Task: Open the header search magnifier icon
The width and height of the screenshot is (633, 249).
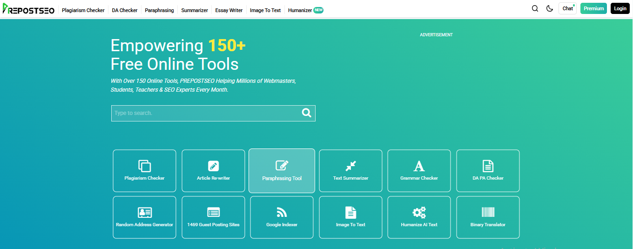Action: (535, 8)
